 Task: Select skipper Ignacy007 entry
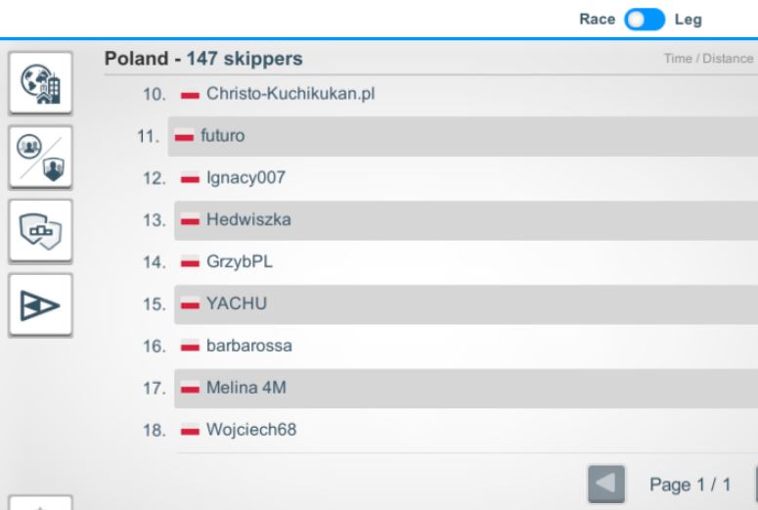click(466, 178)
